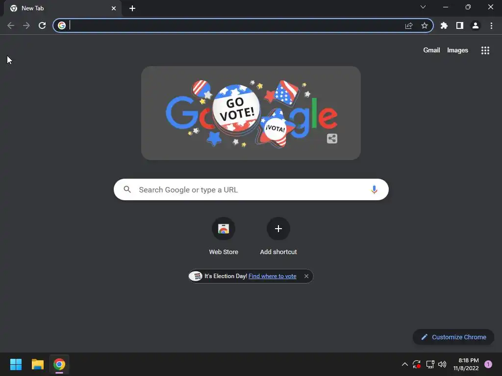Click the browser forward arrow
Image resolution: width=502 pixels, height=376 pixels.
(x=26, y=25)
